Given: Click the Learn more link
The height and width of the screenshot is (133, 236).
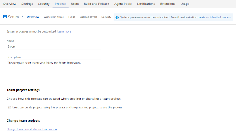Looking at the screenshot, I should pos(64,31).
